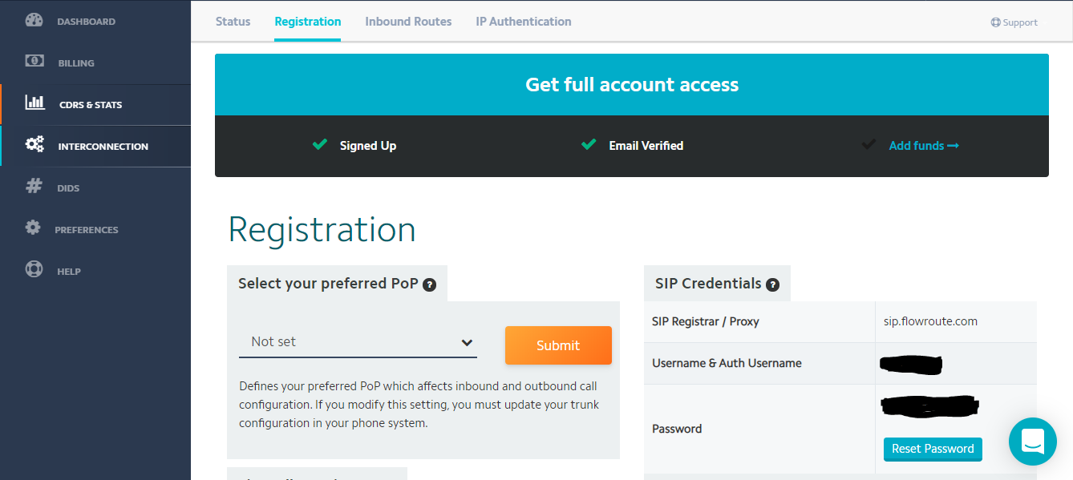The height and width of the screenshot is (480, 1073).
Task: Click help icon next to SIP Credentials
Action: [772, 284]
